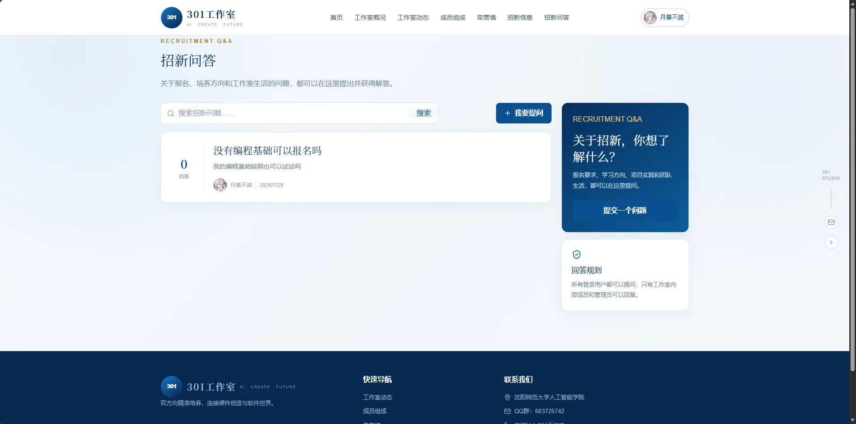Screen dimensions: 856x424
Task: Open question 没有编程基础可以报名吗
Action: (267, 151)
